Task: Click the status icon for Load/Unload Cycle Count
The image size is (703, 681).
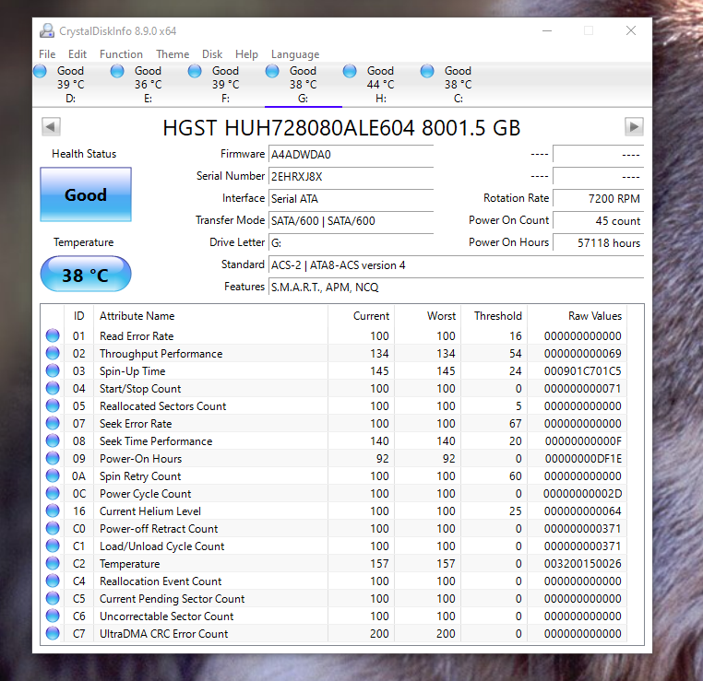Action: pyautogui.click(x=53, y=546)
